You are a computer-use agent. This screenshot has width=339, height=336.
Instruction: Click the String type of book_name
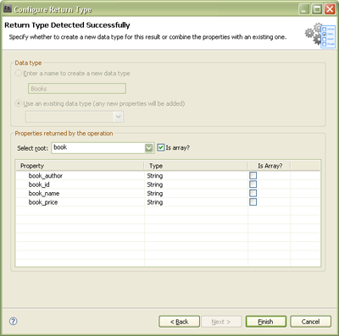[x=155, y=193]
